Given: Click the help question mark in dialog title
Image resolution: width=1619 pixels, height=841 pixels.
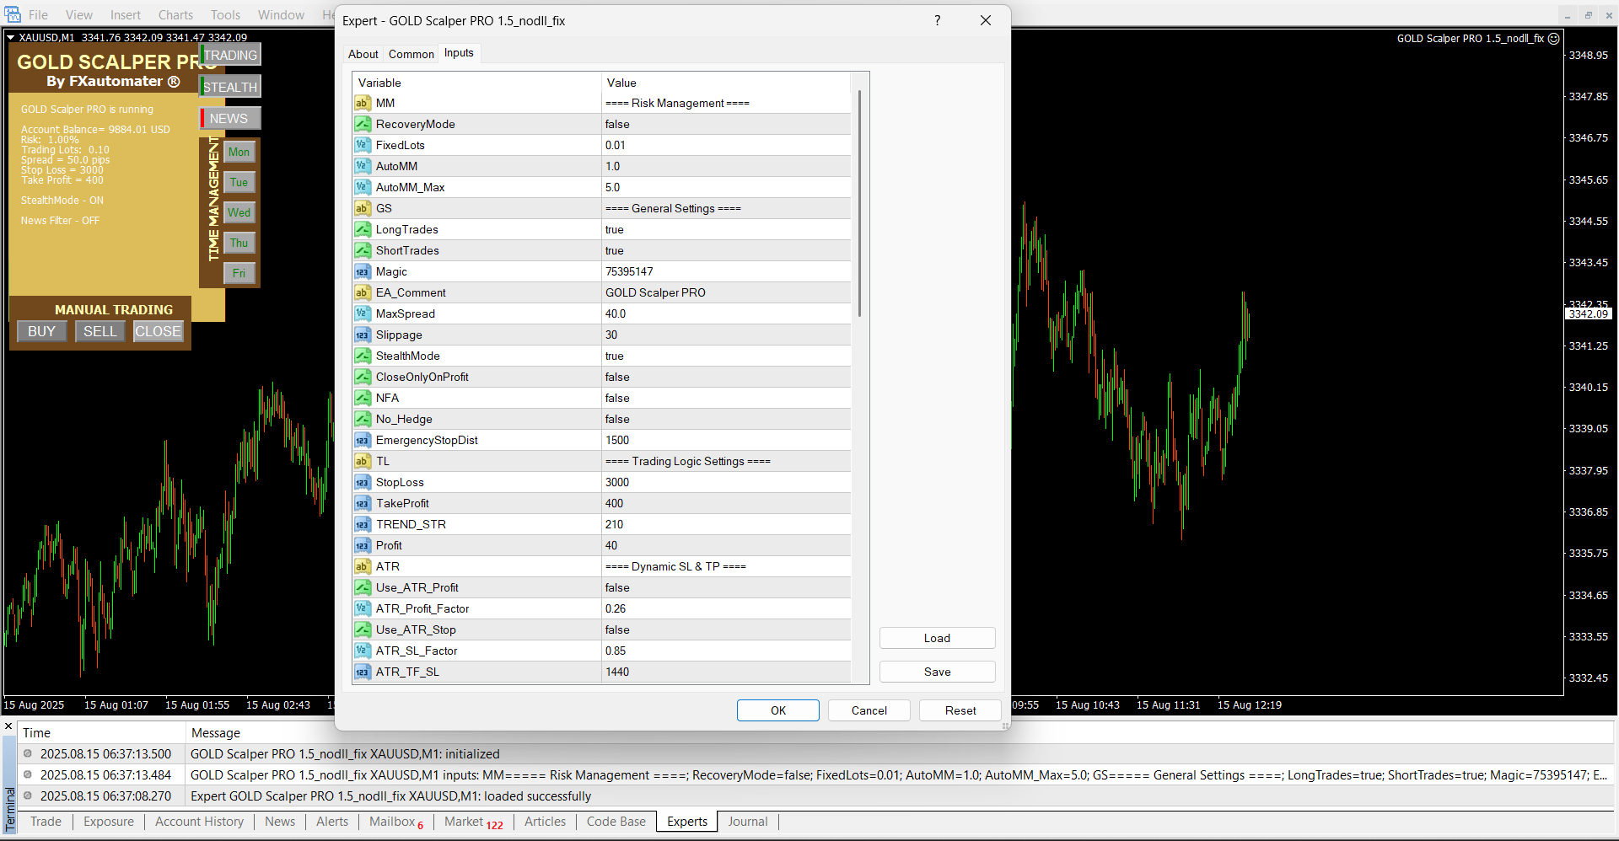Looking at the screenshot, I should (x=937, y=20).
